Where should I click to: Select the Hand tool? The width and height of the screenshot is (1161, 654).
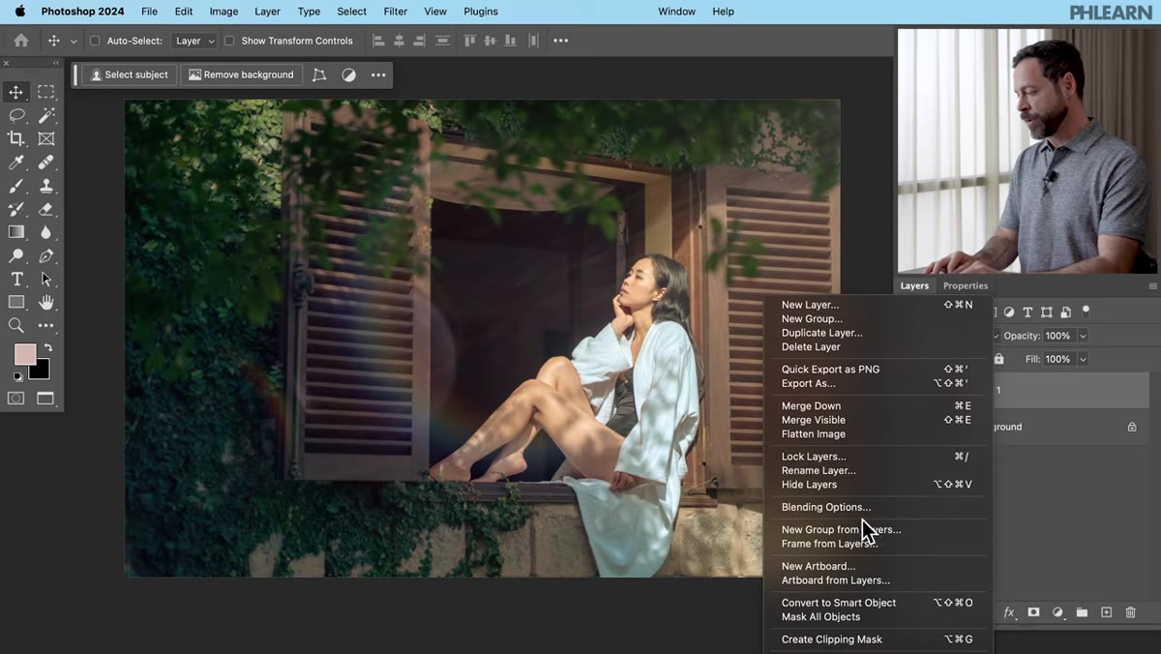point(45,303)
